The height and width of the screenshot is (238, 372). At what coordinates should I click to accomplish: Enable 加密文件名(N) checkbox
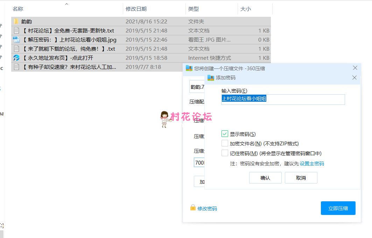coord(225,143)
